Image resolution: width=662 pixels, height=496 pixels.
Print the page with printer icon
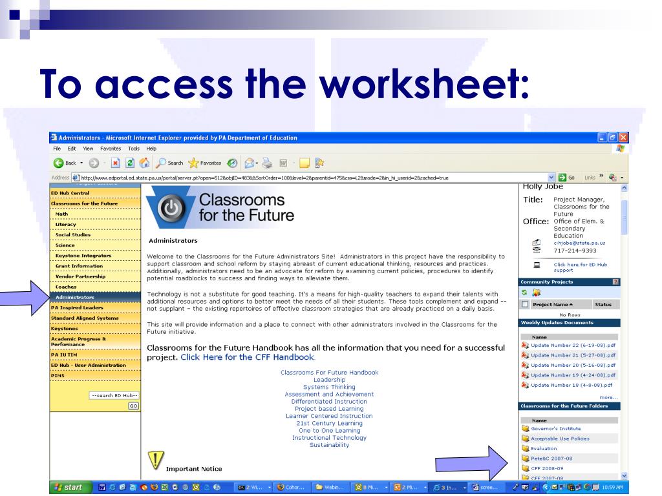pyautogui.click(x=267, y=163)
